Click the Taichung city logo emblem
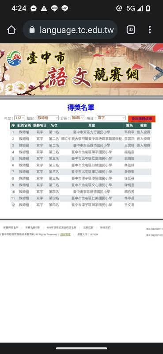Viewport: 163px width, 354px height. [14, 58]
